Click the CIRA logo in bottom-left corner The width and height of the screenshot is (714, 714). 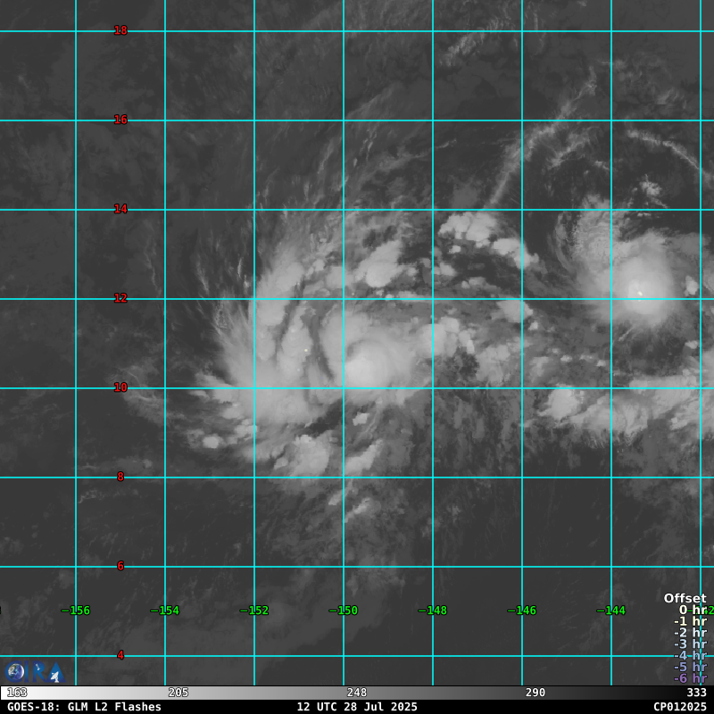[x=34, y=672]
